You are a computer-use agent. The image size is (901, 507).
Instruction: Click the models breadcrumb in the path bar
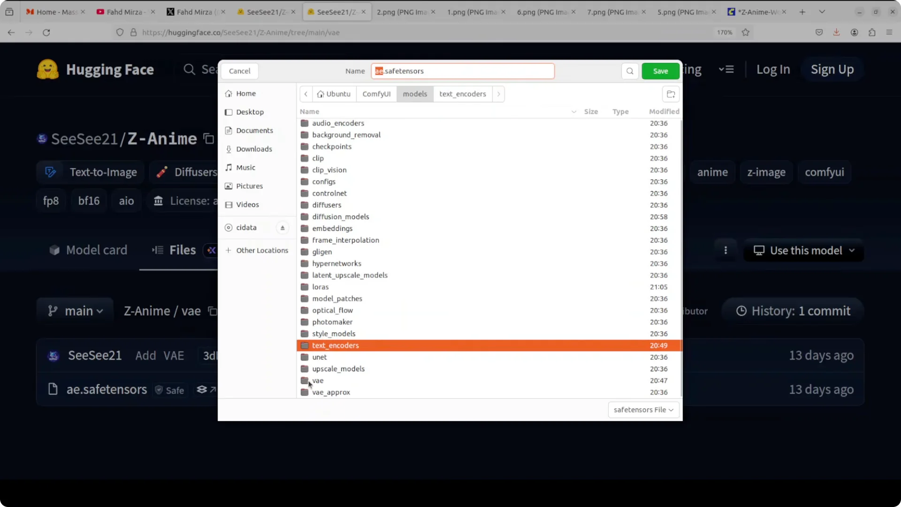415,94
